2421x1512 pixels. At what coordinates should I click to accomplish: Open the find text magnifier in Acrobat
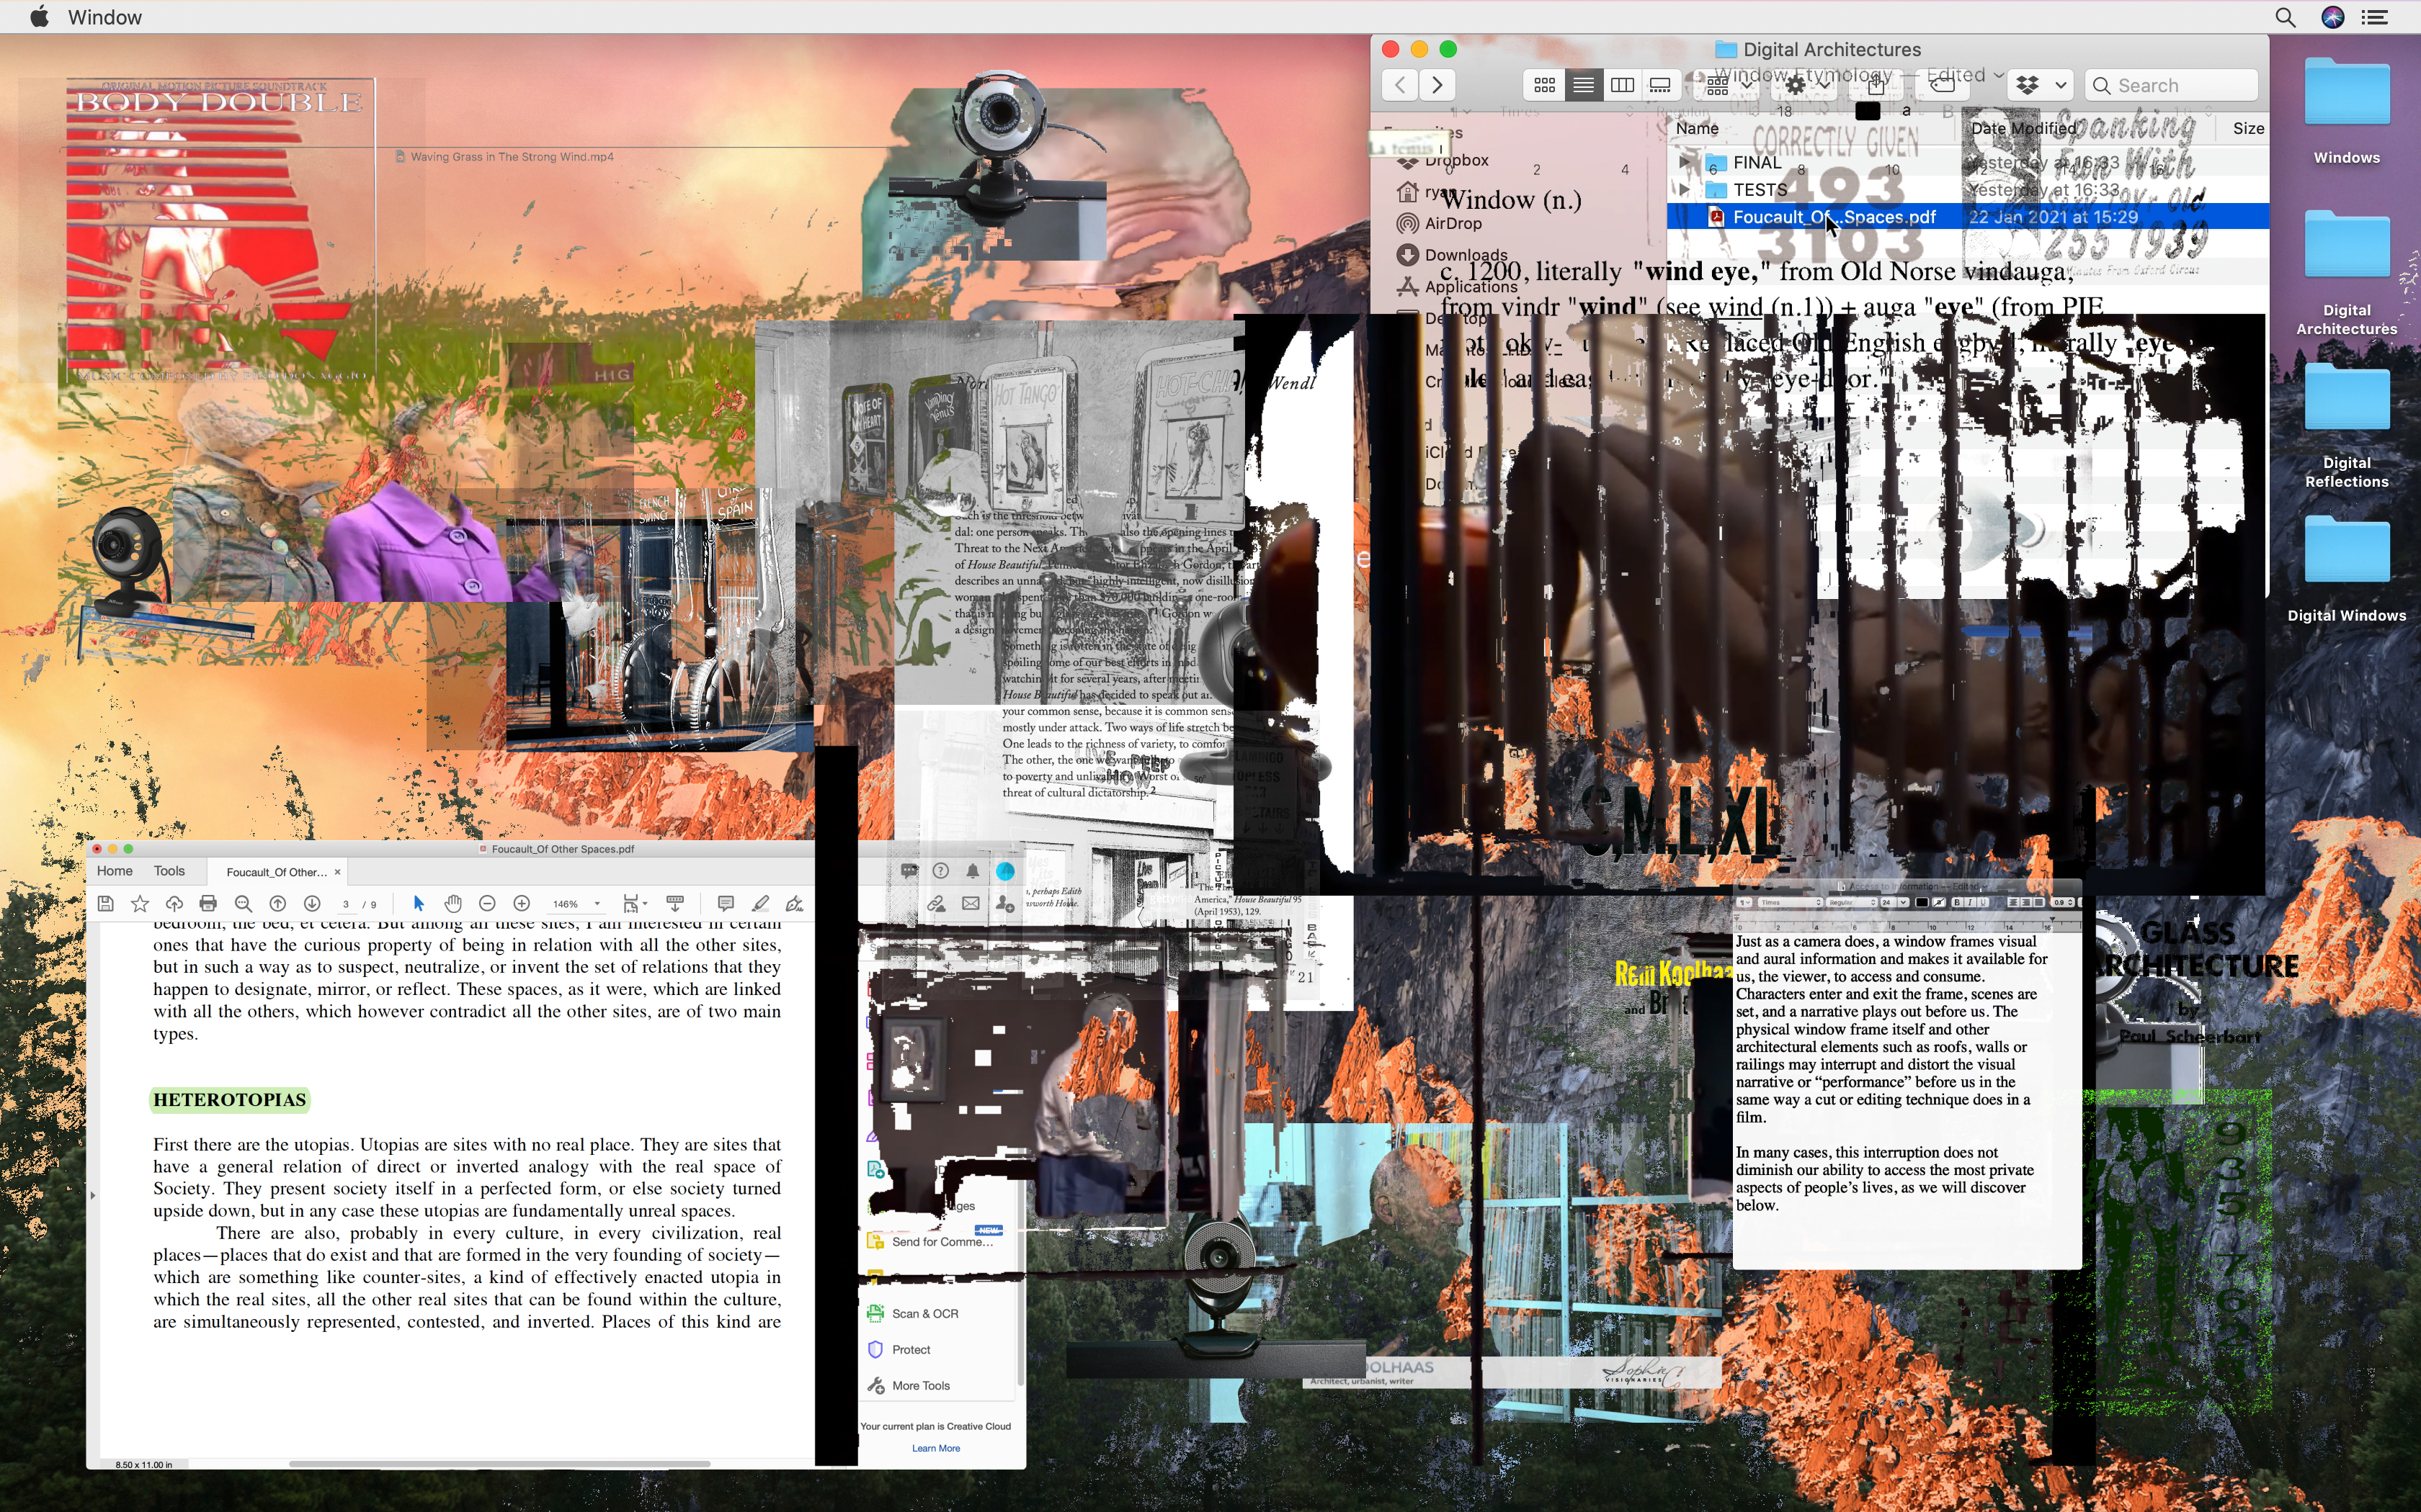[x=243, y=904]
